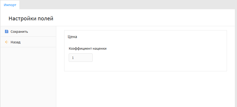Screen dimensions: 237x107
Task: Click the floppy disk save icon
Action: (x=7, y=31)
